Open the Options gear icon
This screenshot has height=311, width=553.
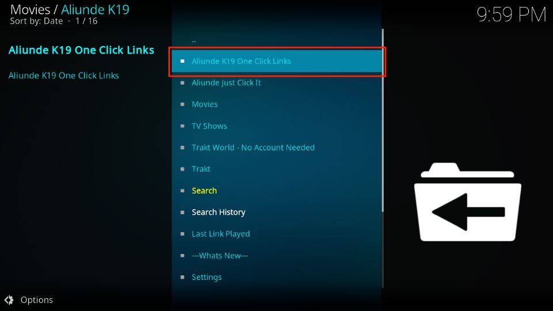point(9,299)
